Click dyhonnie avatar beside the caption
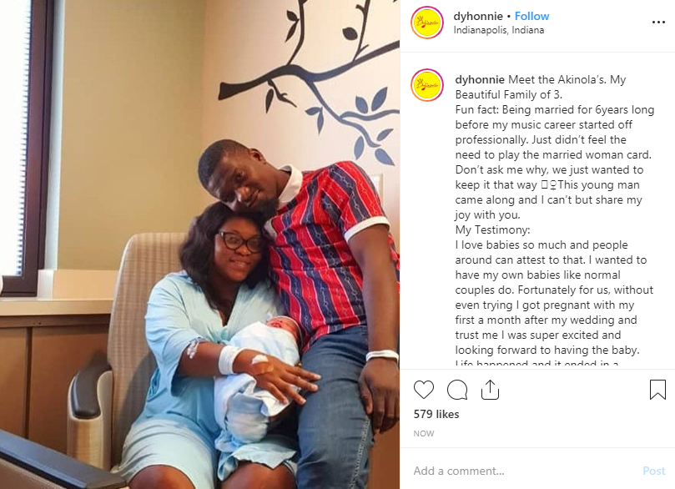Image resolution: width=675 pixels, height=489 pixels. click(x=427, y=85)
